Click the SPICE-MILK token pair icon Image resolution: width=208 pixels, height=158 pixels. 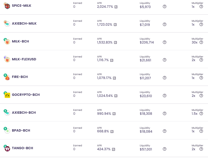7,6
